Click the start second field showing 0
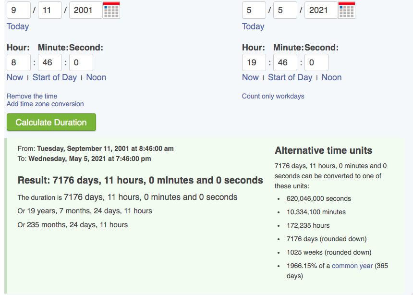The width and height of the screenshot is (413, 295). [x=81, y=62]
